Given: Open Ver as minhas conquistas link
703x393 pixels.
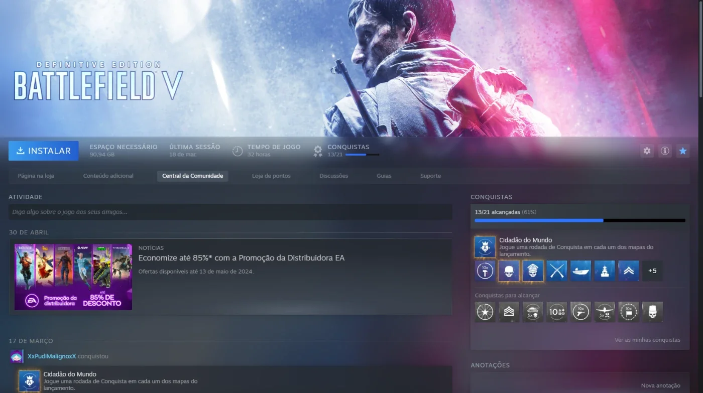Looking at the screenshot, I should pos(647,340).
